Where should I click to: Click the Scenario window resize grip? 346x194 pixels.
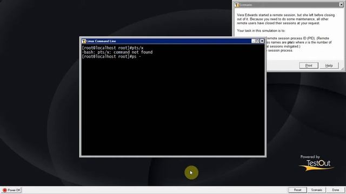click(342, 70)
